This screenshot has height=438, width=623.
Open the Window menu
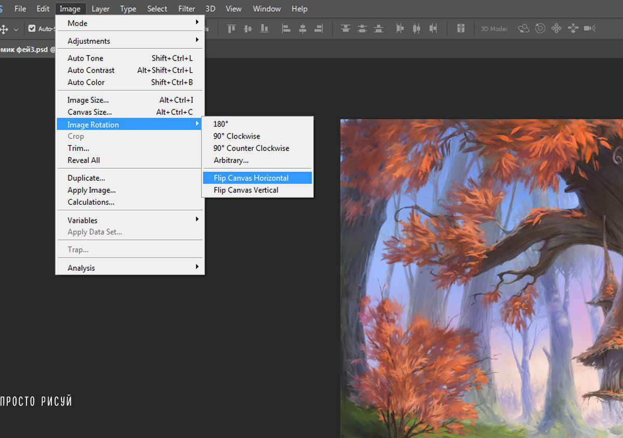pyautogui.click(x=267, y=9)
